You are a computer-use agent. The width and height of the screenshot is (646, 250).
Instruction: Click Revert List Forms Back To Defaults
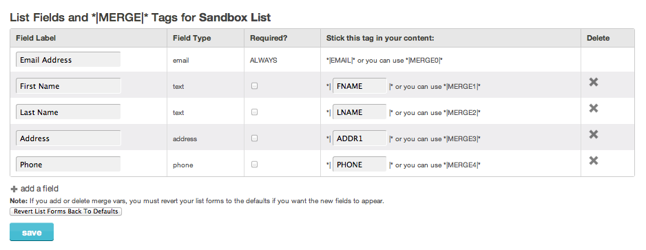pyautogui.click(x=66, y=211)
